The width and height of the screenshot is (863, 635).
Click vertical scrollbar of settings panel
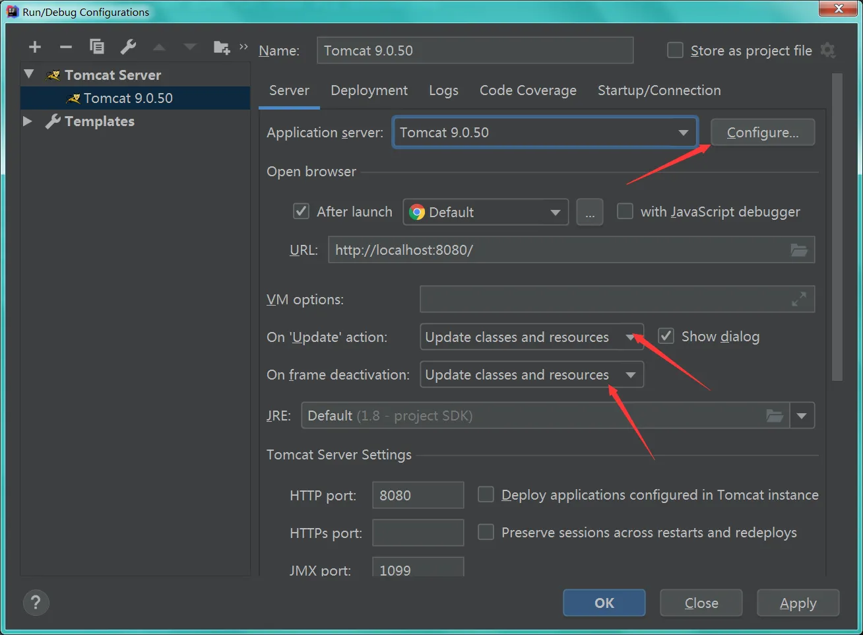(x=837, y=227)
